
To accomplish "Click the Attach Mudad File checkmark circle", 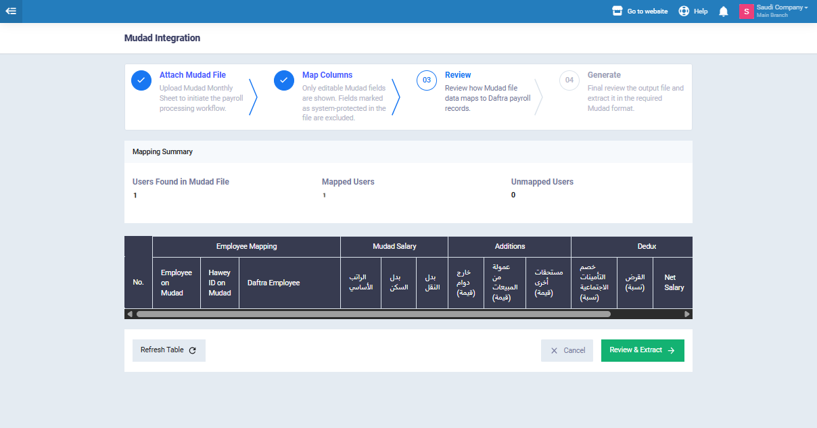I will (x=141, y=80).
